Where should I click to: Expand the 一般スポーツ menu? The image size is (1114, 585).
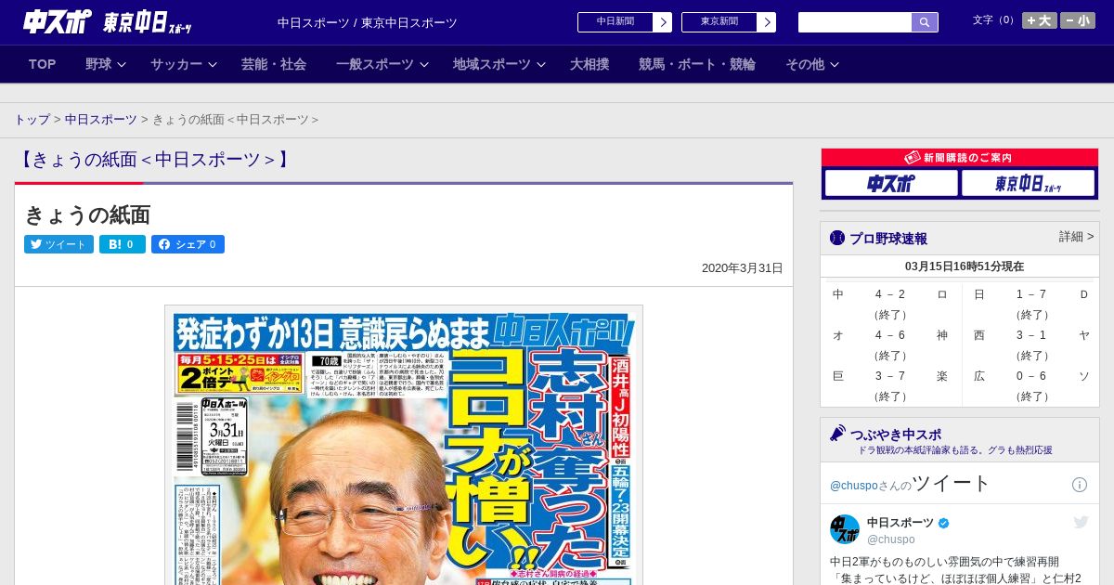(x=382, y=64)
